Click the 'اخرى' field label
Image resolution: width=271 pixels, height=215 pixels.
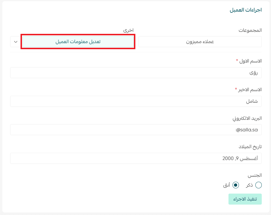[x=128, y=30]
